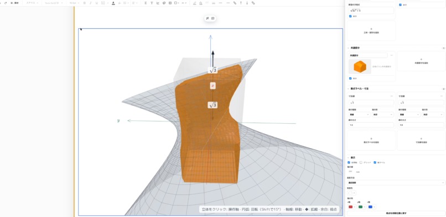446x217 pixels.
Task: Toggle 表示 checkbox under the section equation
Action: [x=350, y=16]
